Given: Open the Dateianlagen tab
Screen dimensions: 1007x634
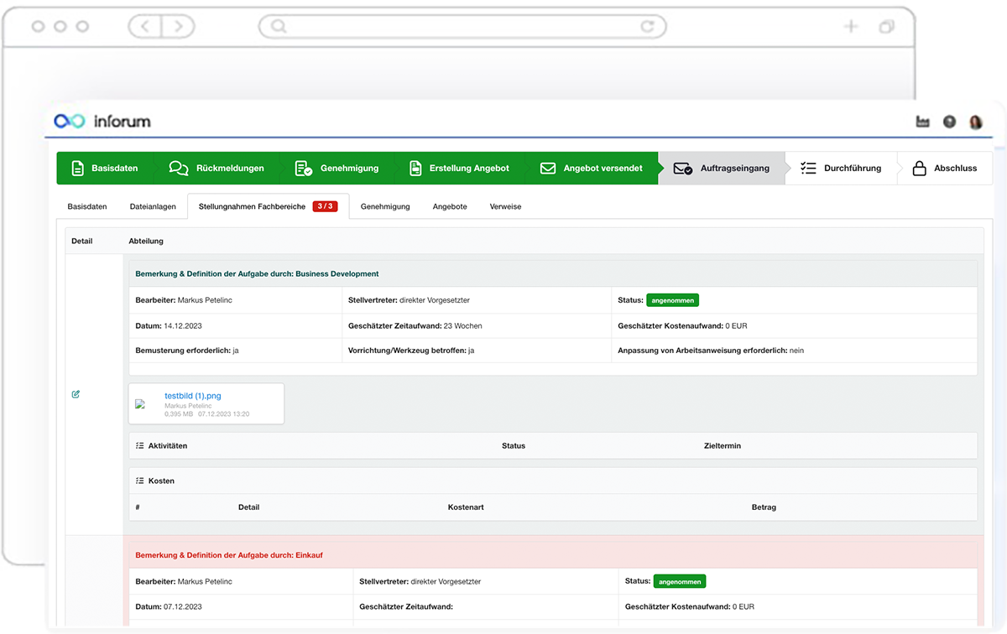Looking at the screenshot, I should pos(152,206).
